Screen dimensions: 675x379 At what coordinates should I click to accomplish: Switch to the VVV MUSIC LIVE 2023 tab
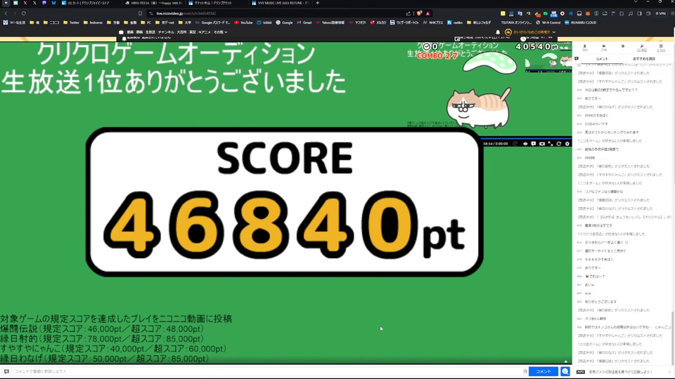281,3
